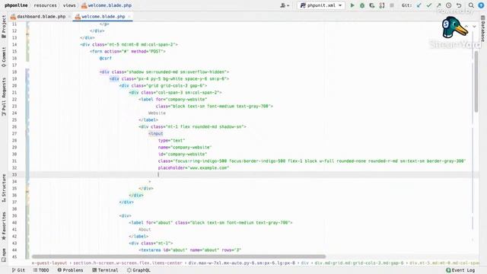Open Git tool window in status bar

coord(18,270)
